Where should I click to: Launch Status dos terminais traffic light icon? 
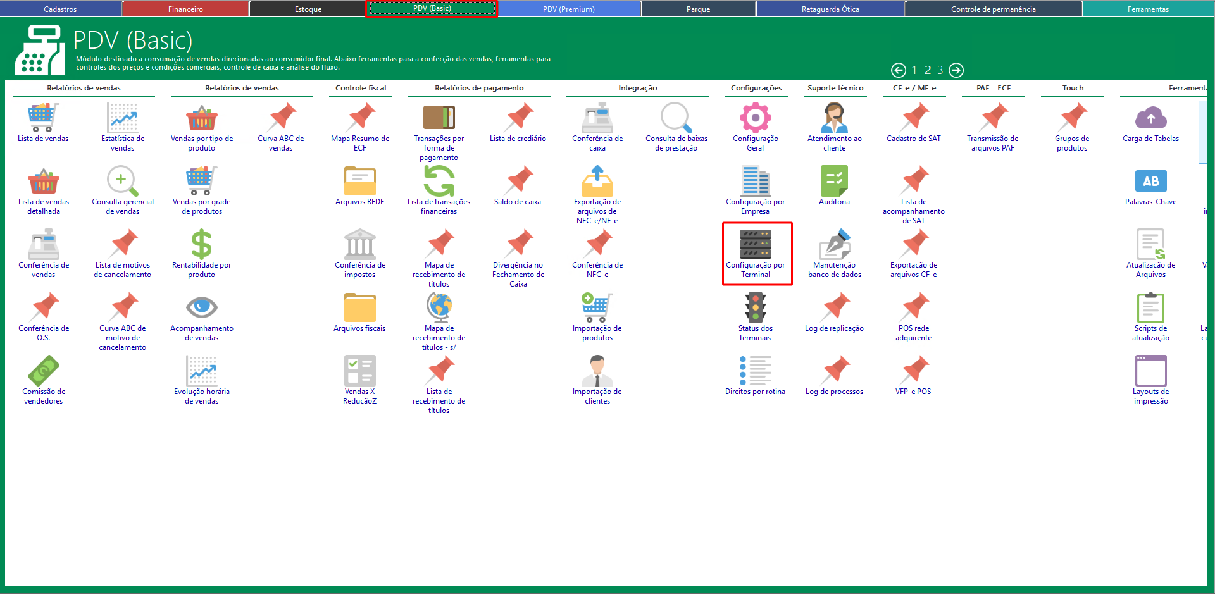[756, 308]
